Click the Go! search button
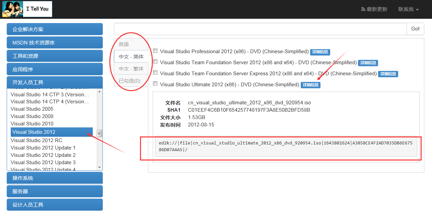Screen dimensions: 432x213 [x=415, y=29]
